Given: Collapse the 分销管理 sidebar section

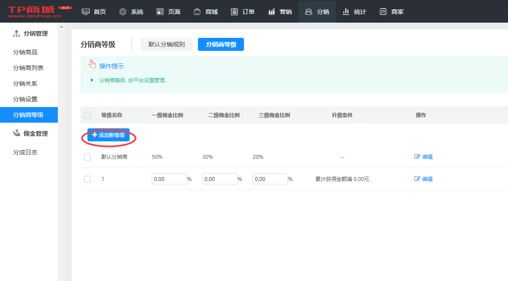Looking at the screenshot, I should click(30, 33).
